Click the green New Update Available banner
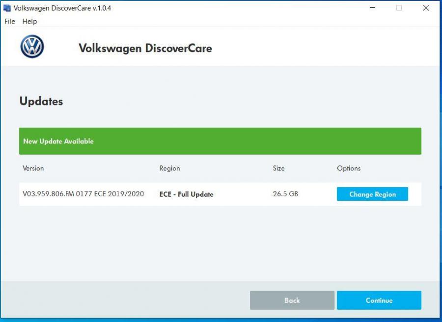Screen dimensions: 442x322 220,141
